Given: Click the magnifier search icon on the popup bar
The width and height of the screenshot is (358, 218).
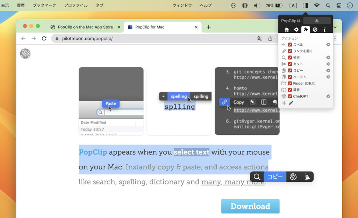Looking at the screenshot, I should (x=257, y=177).
